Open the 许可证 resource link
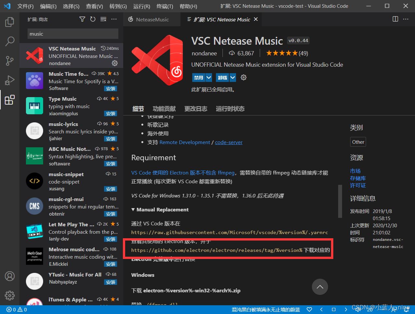 point(358,185)
